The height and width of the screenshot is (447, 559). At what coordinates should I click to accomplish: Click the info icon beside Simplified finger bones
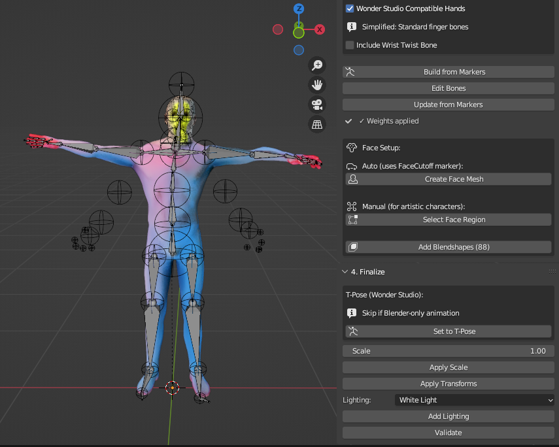coord(351,27)
